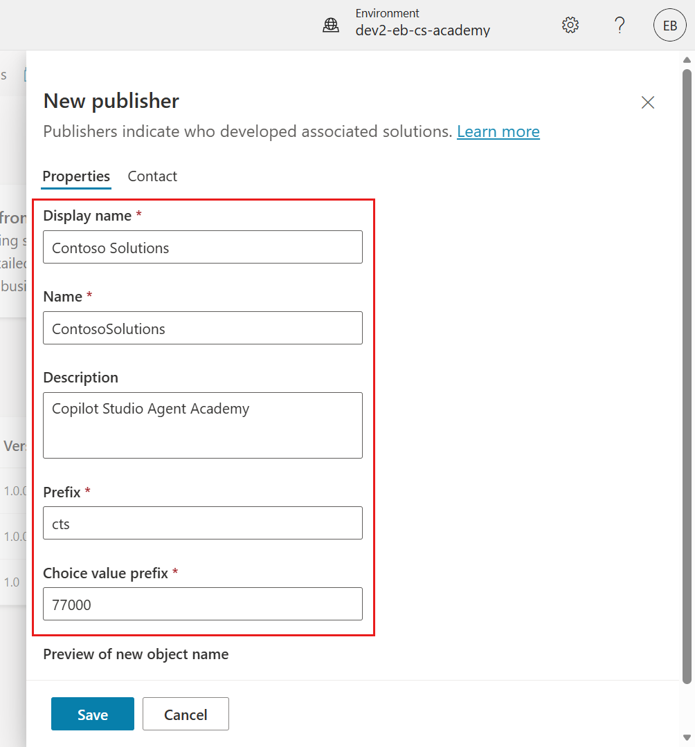Click the Save button
The width and height of the screenshot is (695, 747).
coord(93,714)
